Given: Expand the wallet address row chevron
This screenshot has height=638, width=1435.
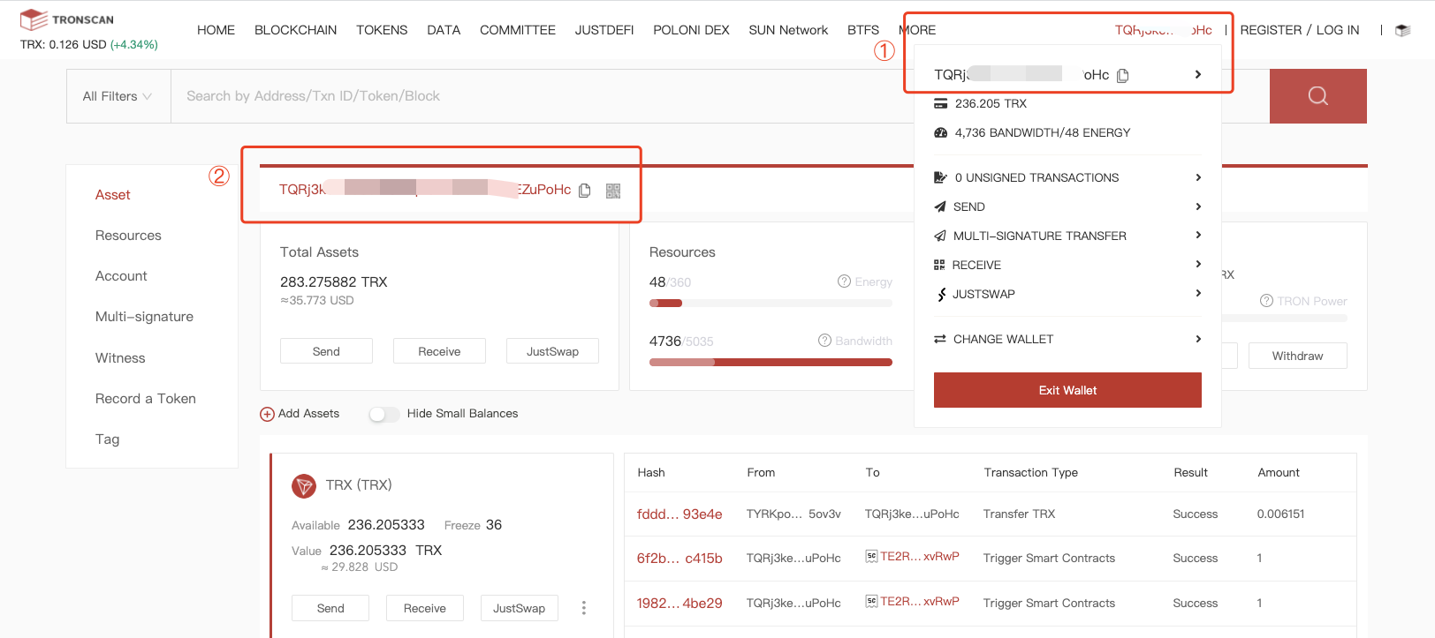Looking at the screenshot, I should [x=1197, y=74].
